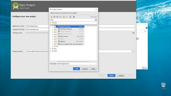Click Previous in New Project wizard
Image resolution: width=171 pixels, height=96 pixels.
coord(102,75)
